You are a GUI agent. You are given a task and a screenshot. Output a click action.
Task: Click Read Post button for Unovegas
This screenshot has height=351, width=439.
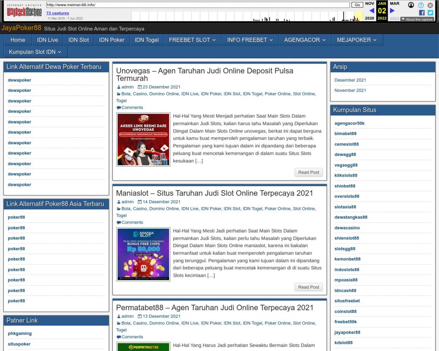308,172
